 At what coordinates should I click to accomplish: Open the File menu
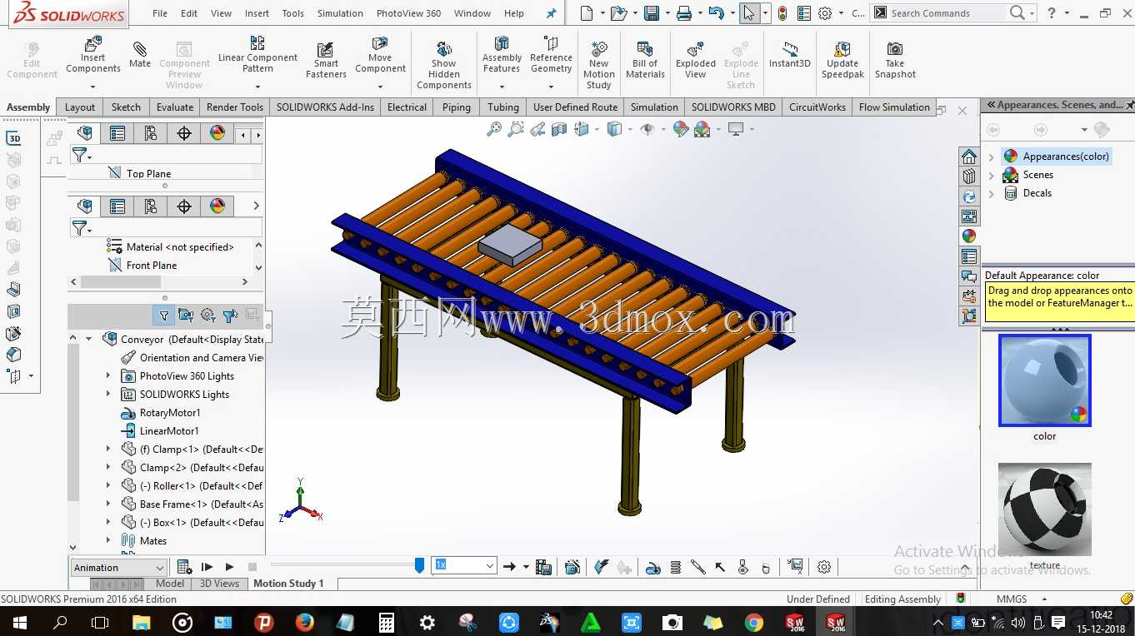point(160,13)
